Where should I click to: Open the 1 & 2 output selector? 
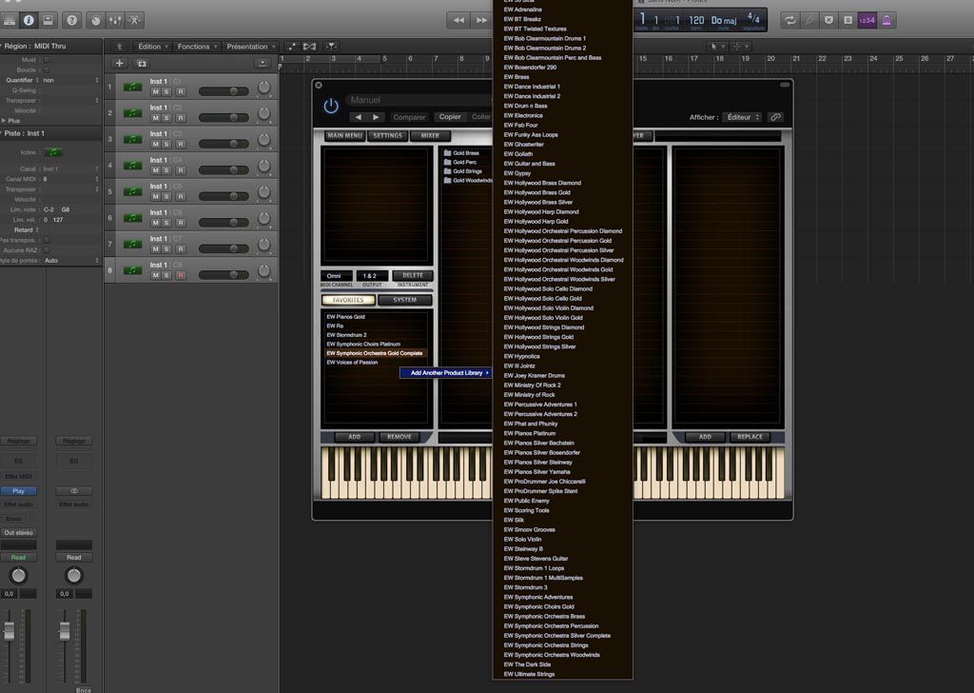372,275
